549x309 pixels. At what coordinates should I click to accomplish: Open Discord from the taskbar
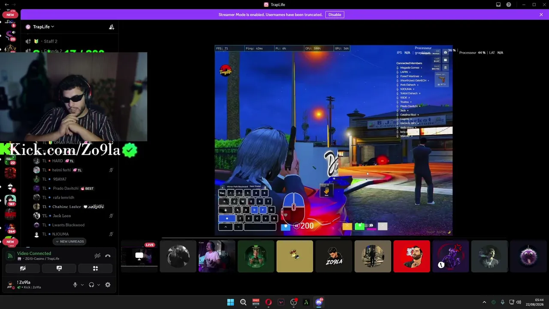tap(319, 302)
